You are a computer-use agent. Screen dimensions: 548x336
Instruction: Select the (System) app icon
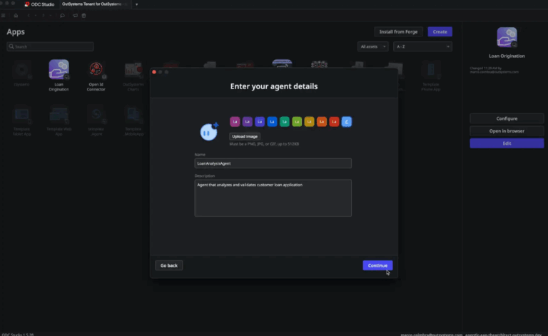coord(21,70)
